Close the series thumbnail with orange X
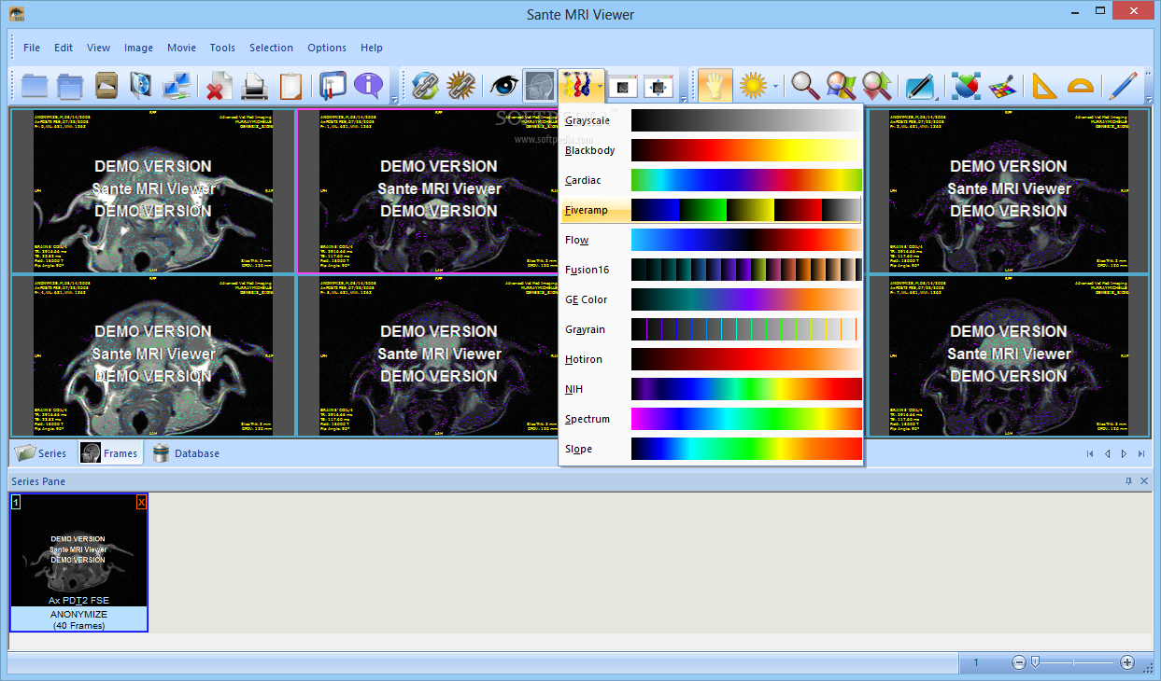The height and width of the screenshot is (681, 1161). click(141, 502)
